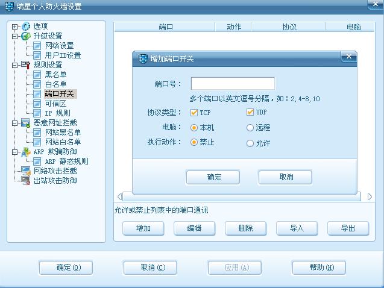Click 确定 in the 增加端口开关 dialog
This screenshot has width=384, height=288.
[x=213, y=177]
